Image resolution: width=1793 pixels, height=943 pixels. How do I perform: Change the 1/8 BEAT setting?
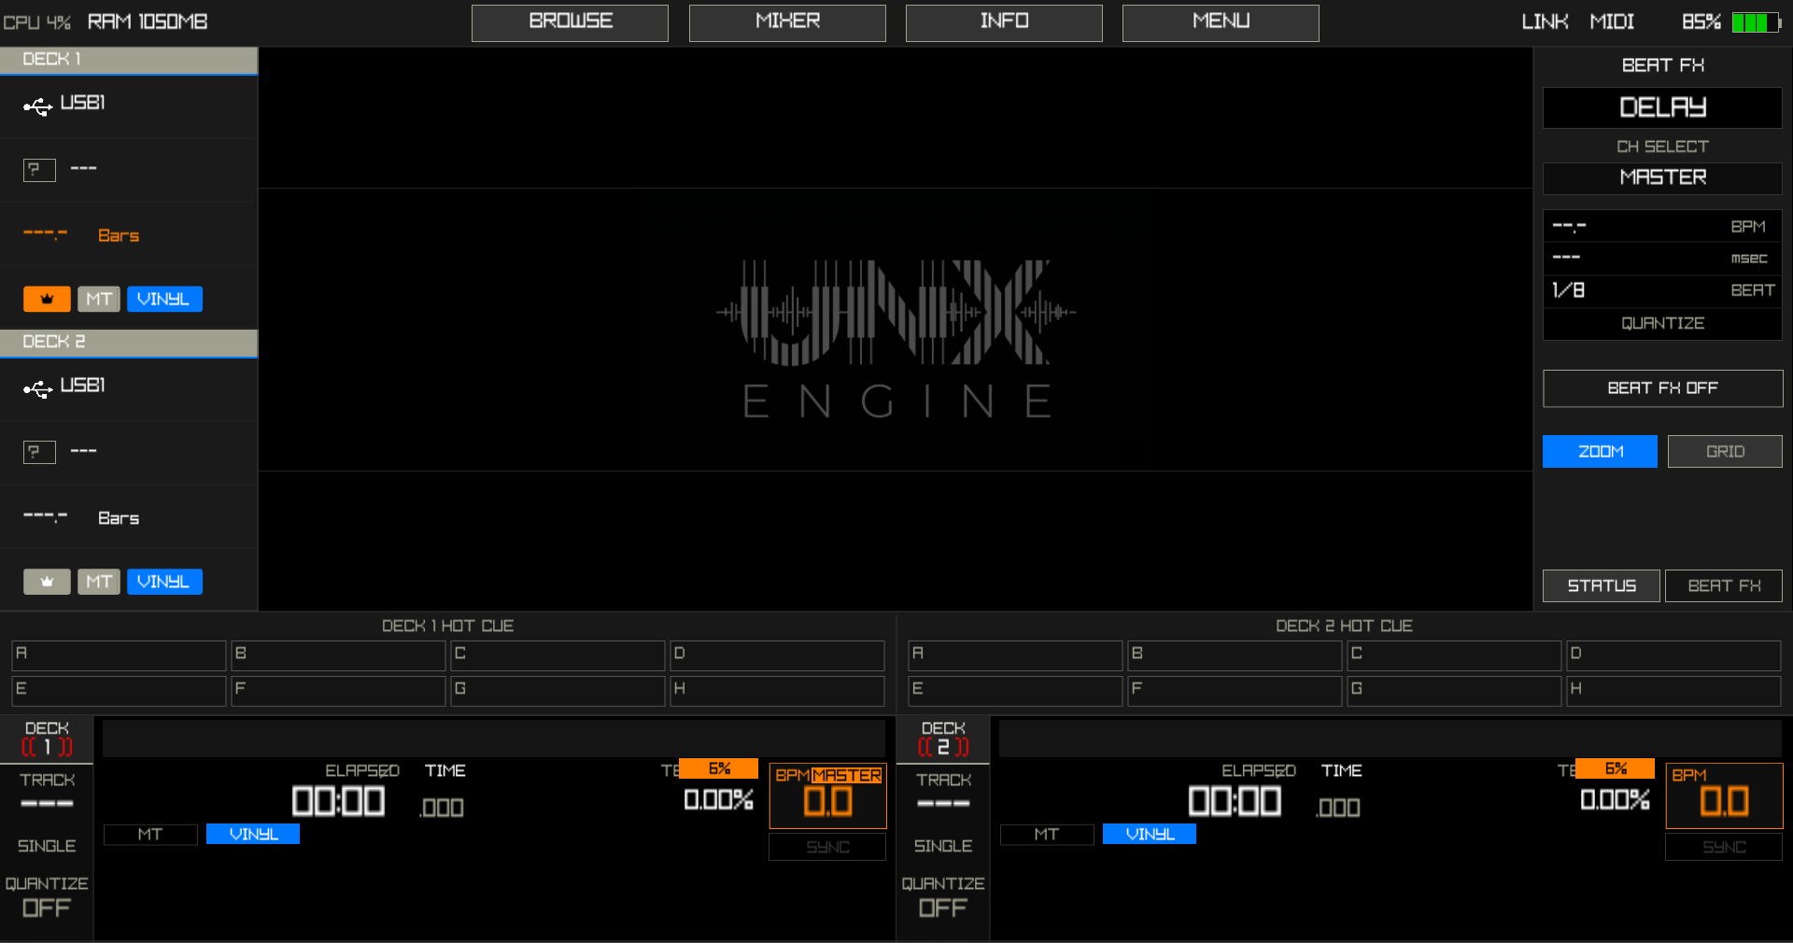(x=1662, y=290)
